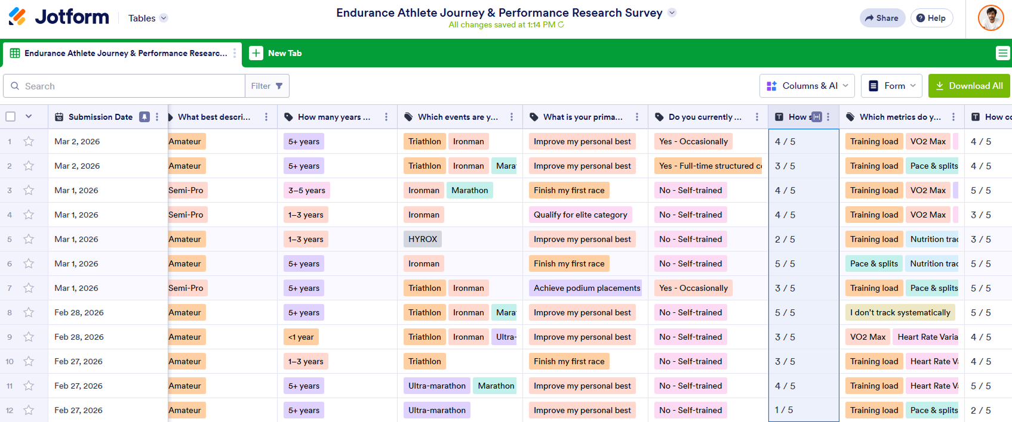Image resolution: width=1012 pixels, height=422 pixels.
Task: Click the '3–5 years' tag in row 3
Action: coord(307,190)
